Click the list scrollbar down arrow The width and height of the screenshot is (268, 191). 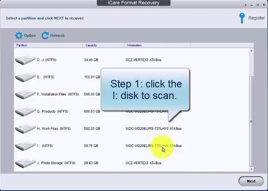(251, 169)
